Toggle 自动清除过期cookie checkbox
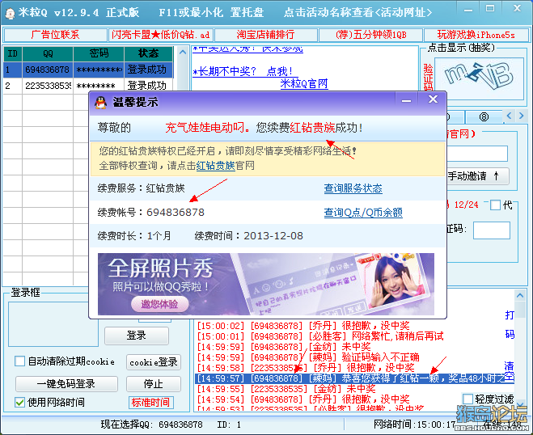 pyautogui.click(x=19, y=361)
